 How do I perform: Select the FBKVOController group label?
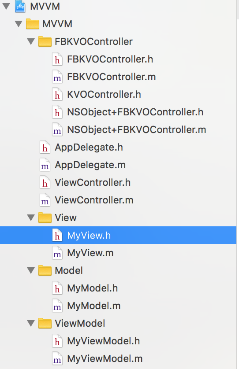coord(93,42)
